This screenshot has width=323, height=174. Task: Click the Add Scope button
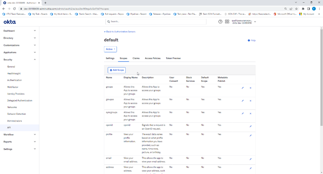point(117,70)
